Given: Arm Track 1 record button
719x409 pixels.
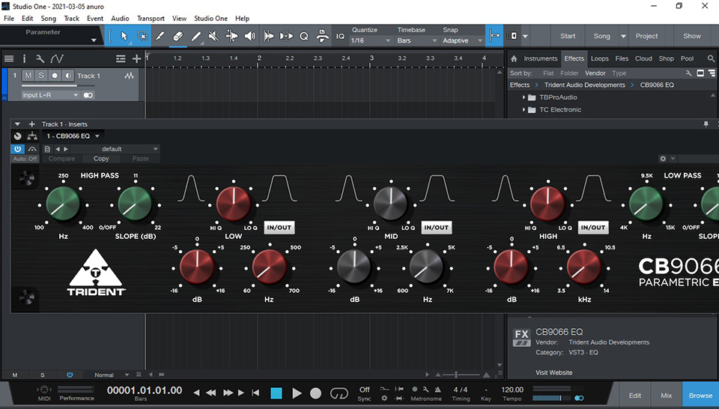Looking at the screenshot, I should pyautogui.click(x=55, y=76).
